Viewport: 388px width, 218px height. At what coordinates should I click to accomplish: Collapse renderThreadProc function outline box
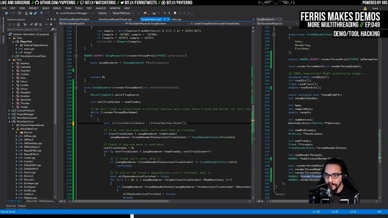[76, 56]
